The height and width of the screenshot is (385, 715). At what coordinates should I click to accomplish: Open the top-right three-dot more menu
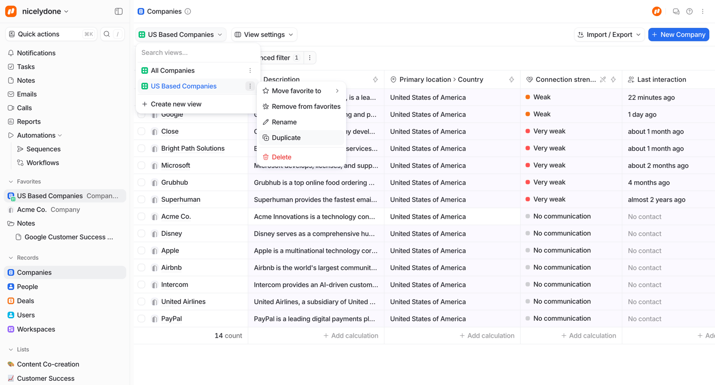click(703, 11)
